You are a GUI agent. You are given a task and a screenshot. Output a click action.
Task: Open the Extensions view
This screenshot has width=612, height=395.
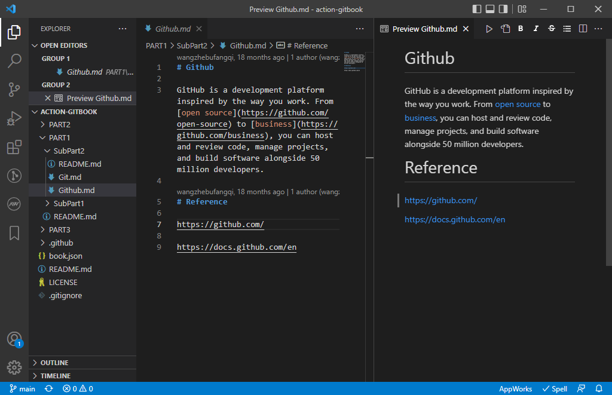[14, 147]
